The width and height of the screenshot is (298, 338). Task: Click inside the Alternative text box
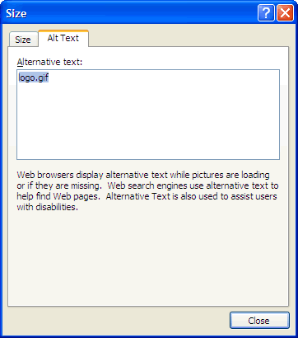[148, 115]
